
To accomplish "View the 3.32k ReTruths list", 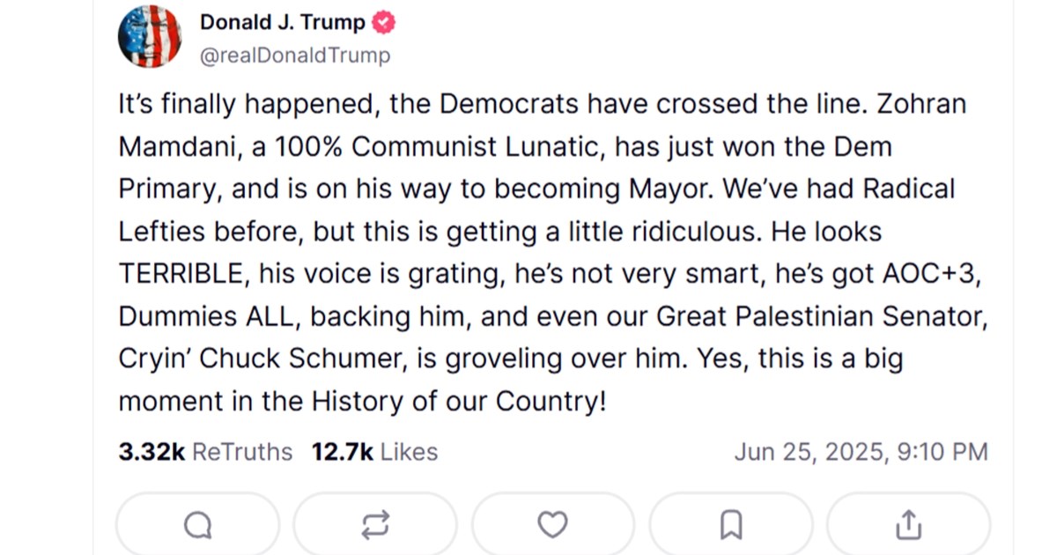I will (x=205, y=452).
